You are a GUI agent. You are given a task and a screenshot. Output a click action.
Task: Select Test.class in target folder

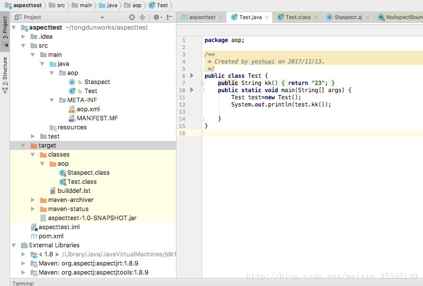tap(82, 182)
